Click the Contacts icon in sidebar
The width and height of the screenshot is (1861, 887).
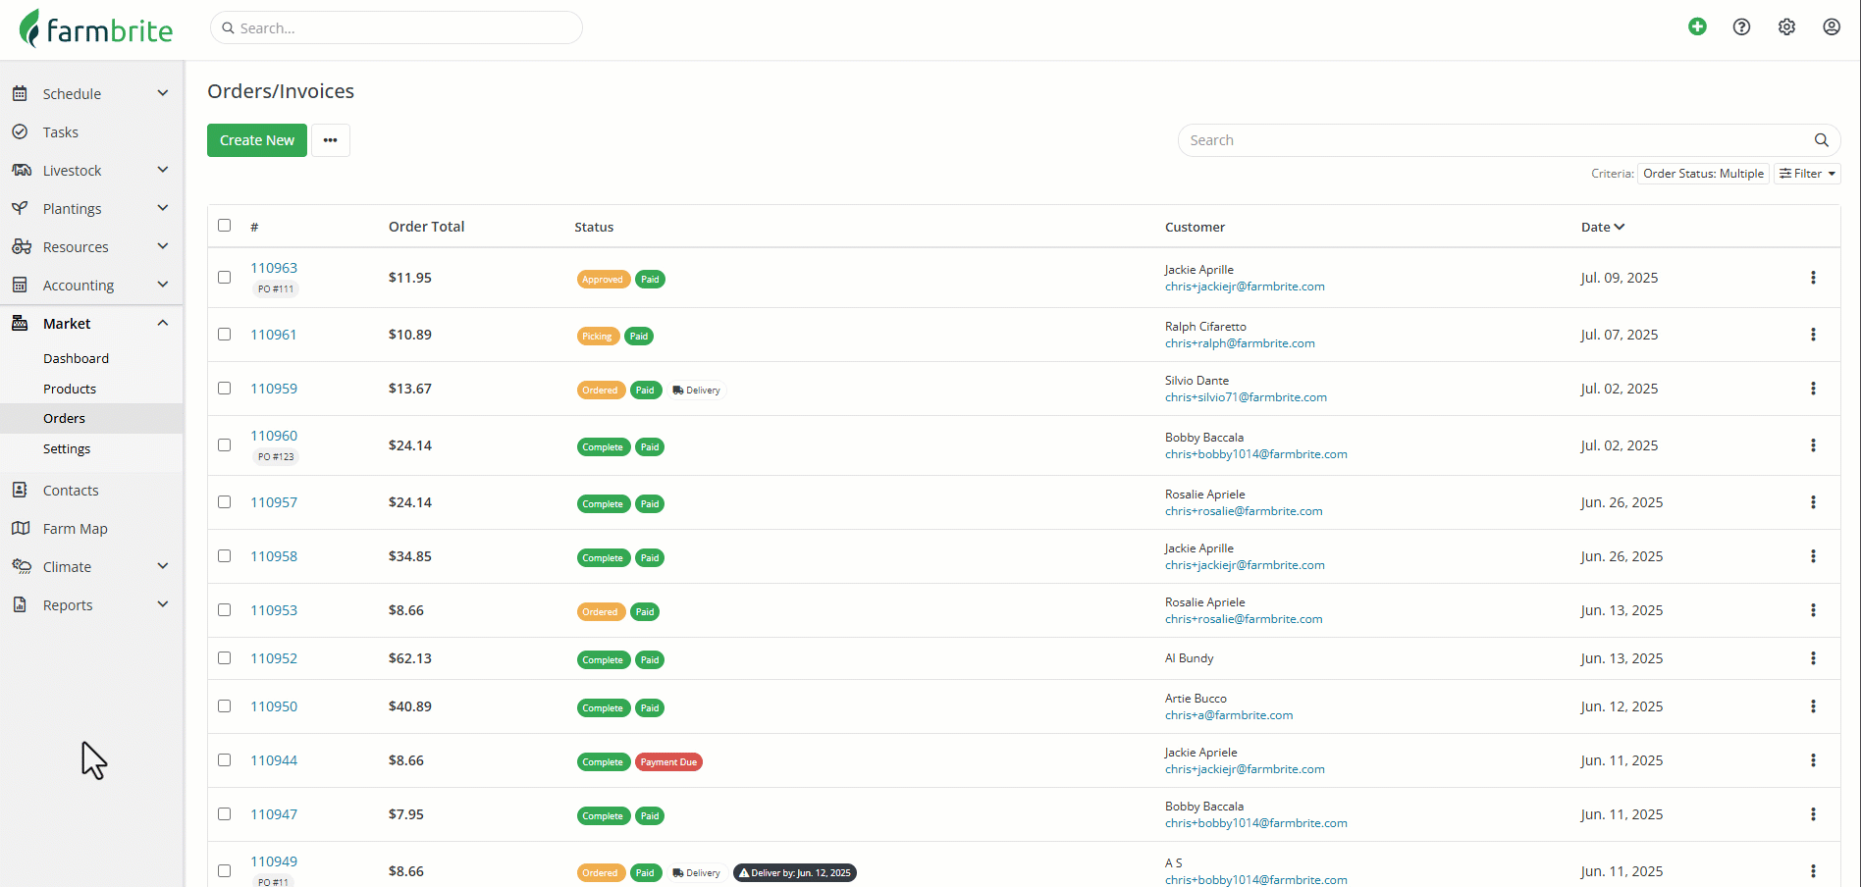tap(20, 490)
